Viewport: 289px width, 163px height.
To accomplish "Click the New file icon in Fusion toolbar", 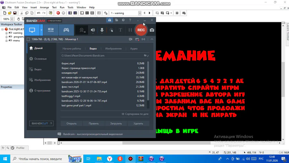I will pyautogui.click(x=4, y=13).
